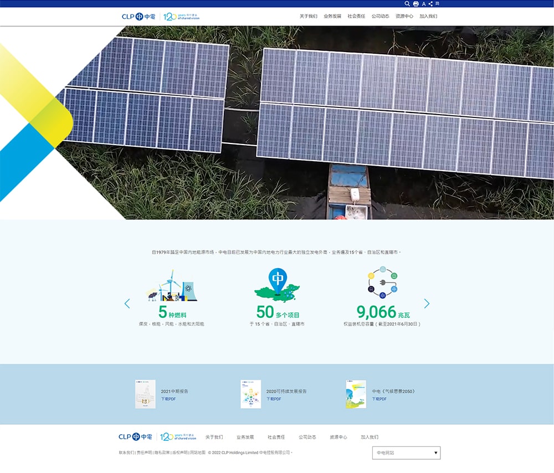The height and width of the screenshot is (473, 554).
Task: Show next statistics with right chevron
Action: [427, 304]
